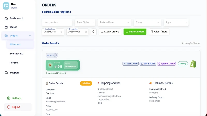
Task: Click the Shopify bag logo
Action: (193, 64)
